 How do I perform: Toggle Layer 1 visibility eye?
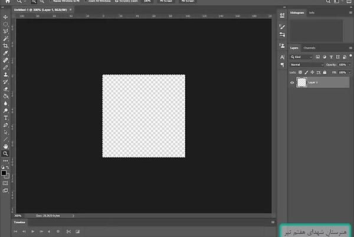click(x=292, y=83)
